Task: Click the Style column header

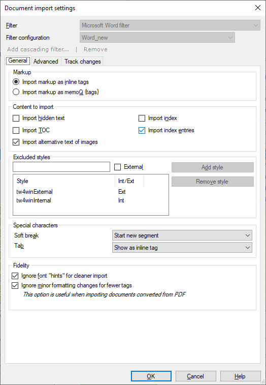Action: point(64,181)
